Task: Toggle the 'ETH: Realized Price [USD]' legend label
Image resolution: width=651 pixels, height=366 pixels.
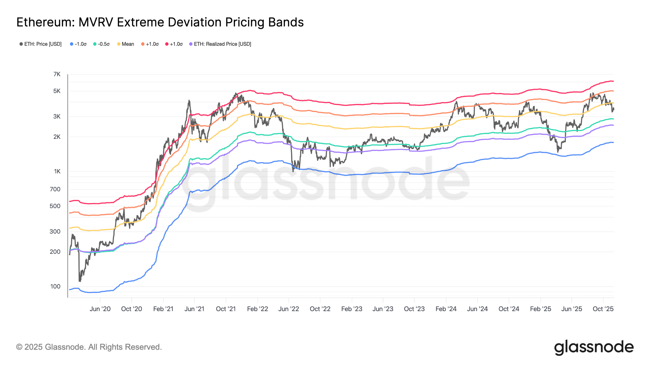Action: [223, 44]
